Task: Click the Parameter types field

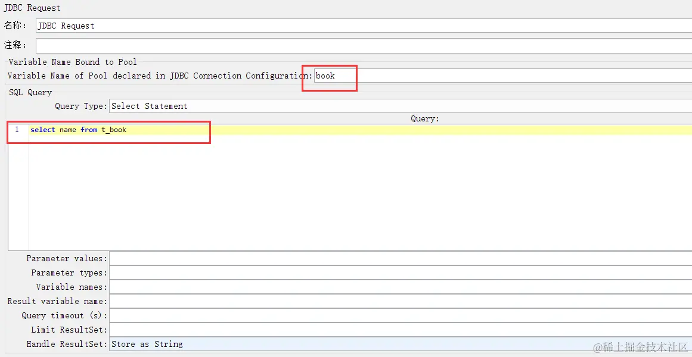Action: tap(401, 273)
